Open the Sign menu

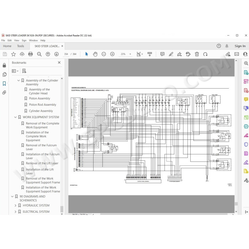pyautogui.click(x=24, y=40)
